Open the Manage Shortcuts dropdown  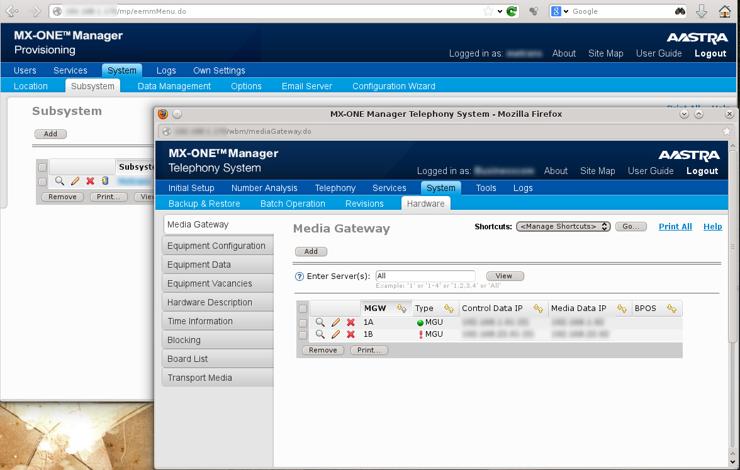tap(564, 227)
